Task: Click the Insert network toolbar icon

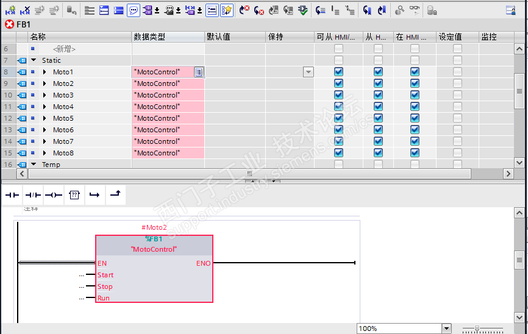Action: click(10, 10)
